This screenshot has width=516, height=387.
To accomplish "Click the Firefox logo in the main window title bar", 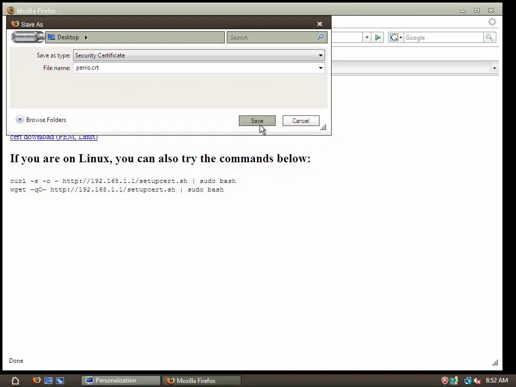I will point(11,10).
